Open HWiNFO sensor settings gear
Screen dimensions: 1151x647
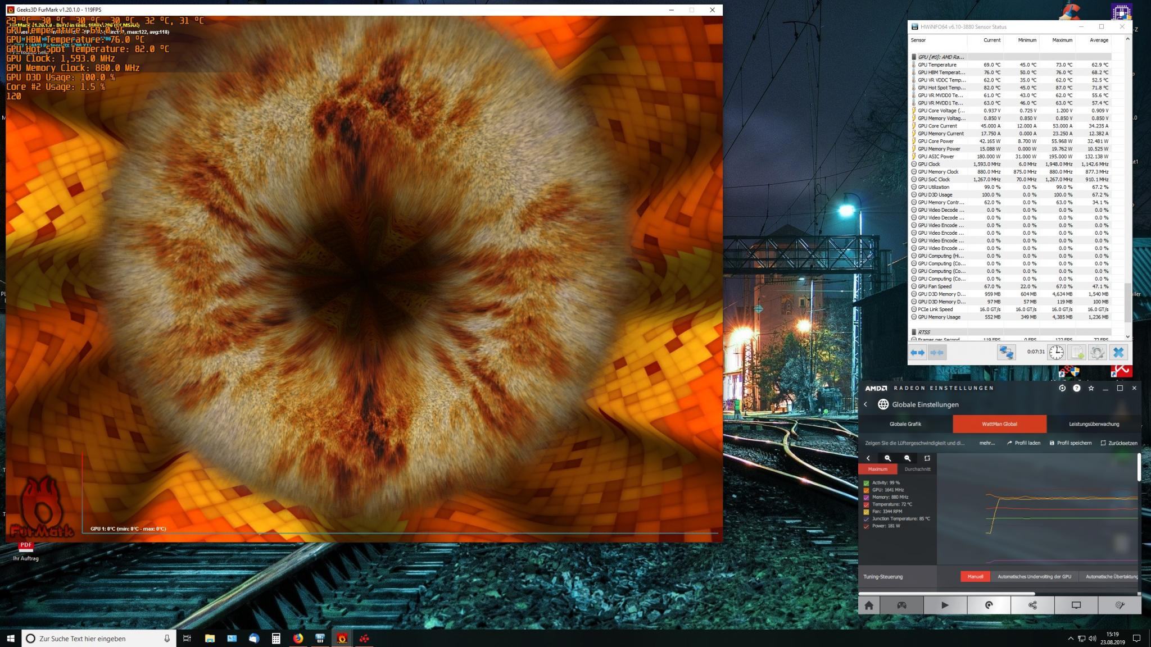(x=1097, y=352)
